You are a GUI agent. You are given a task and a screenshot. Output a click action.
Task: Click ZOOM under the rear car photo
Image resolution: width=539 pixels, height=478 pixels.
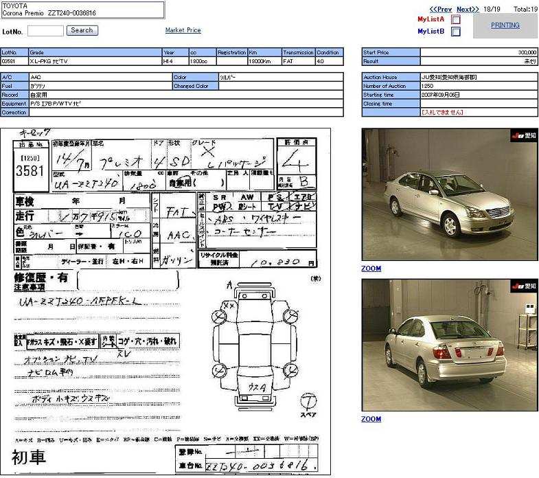[x=371, y=419]
